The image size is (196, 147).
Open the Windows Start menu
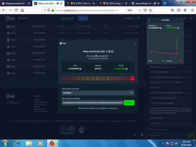pyautogui.click(x=5, y=143)
